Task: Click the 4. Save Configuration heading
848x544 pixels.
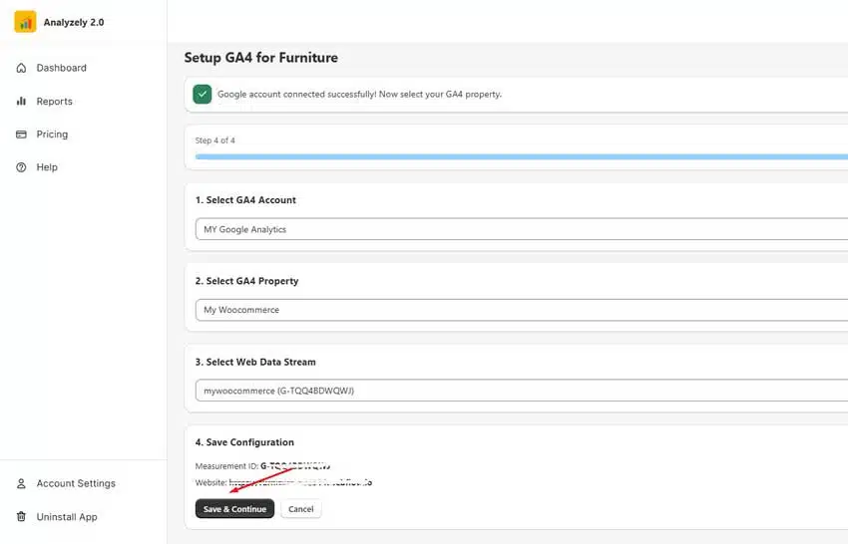Action: [244, 442]
